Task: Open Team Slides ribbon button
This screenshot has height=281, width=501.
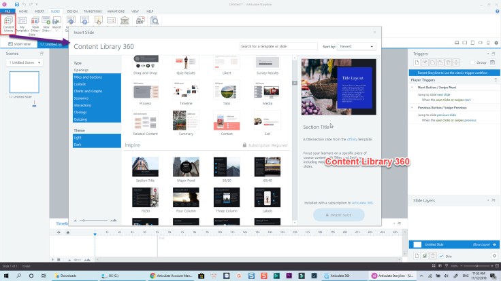Action: point(35,25)
